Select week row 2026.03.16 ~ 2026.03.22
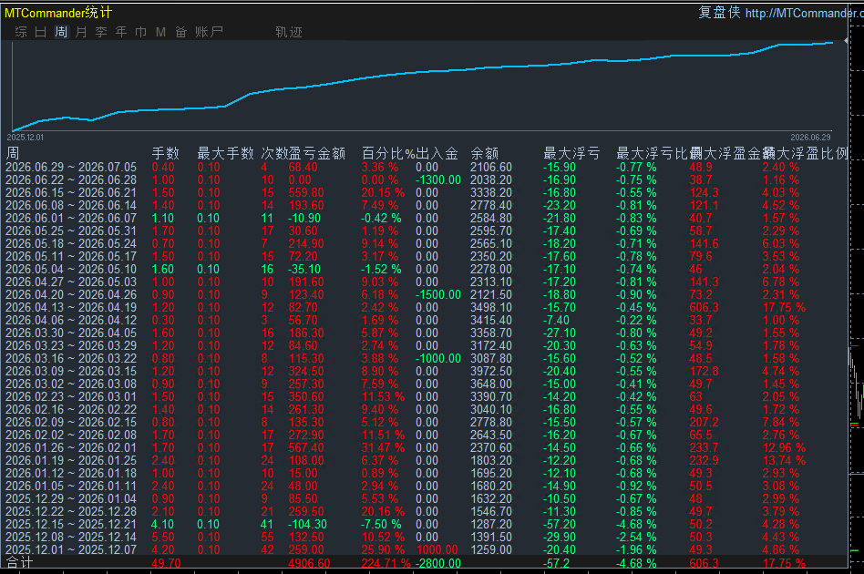Image resolution: width=864 pixels, height=574 pixels. click(x=425, y=358)
